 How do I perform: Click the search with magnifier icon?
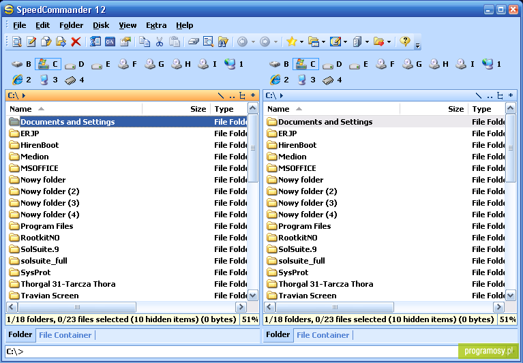pyautogui.click(x=208, y=42)
